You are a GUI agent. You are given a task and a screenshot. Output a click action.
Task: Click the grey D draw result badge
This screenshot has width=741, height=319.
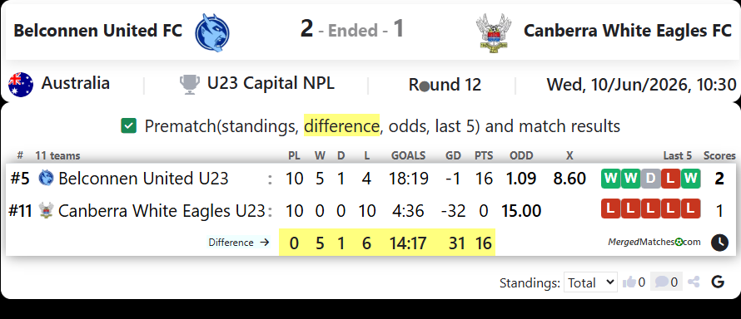pyautogui.click(x=651, y=179)
